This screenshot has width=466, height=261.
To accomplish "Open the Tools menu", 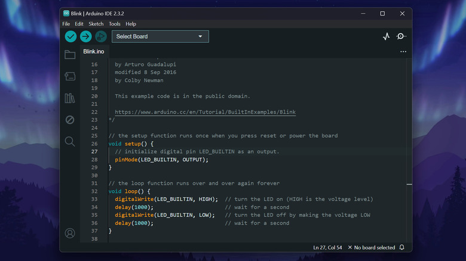I will tap(114, 24).
